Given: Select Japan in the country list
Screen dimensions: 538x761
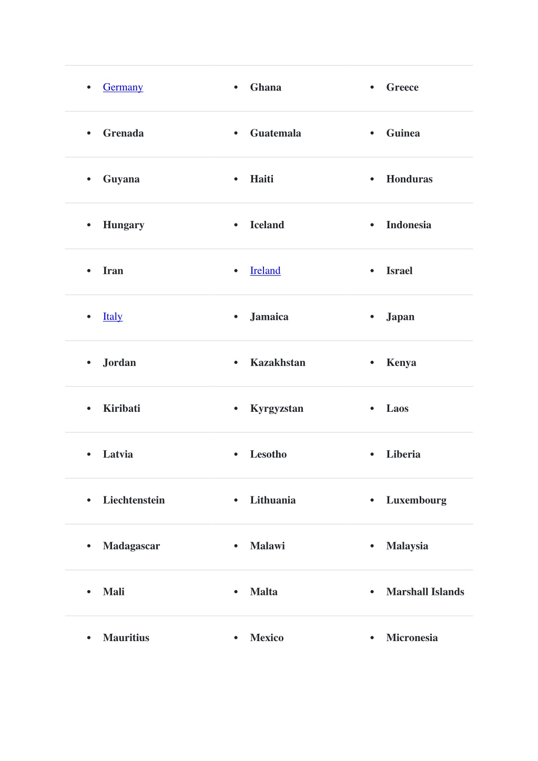Looking at the screenshot, I should point(400,317).
